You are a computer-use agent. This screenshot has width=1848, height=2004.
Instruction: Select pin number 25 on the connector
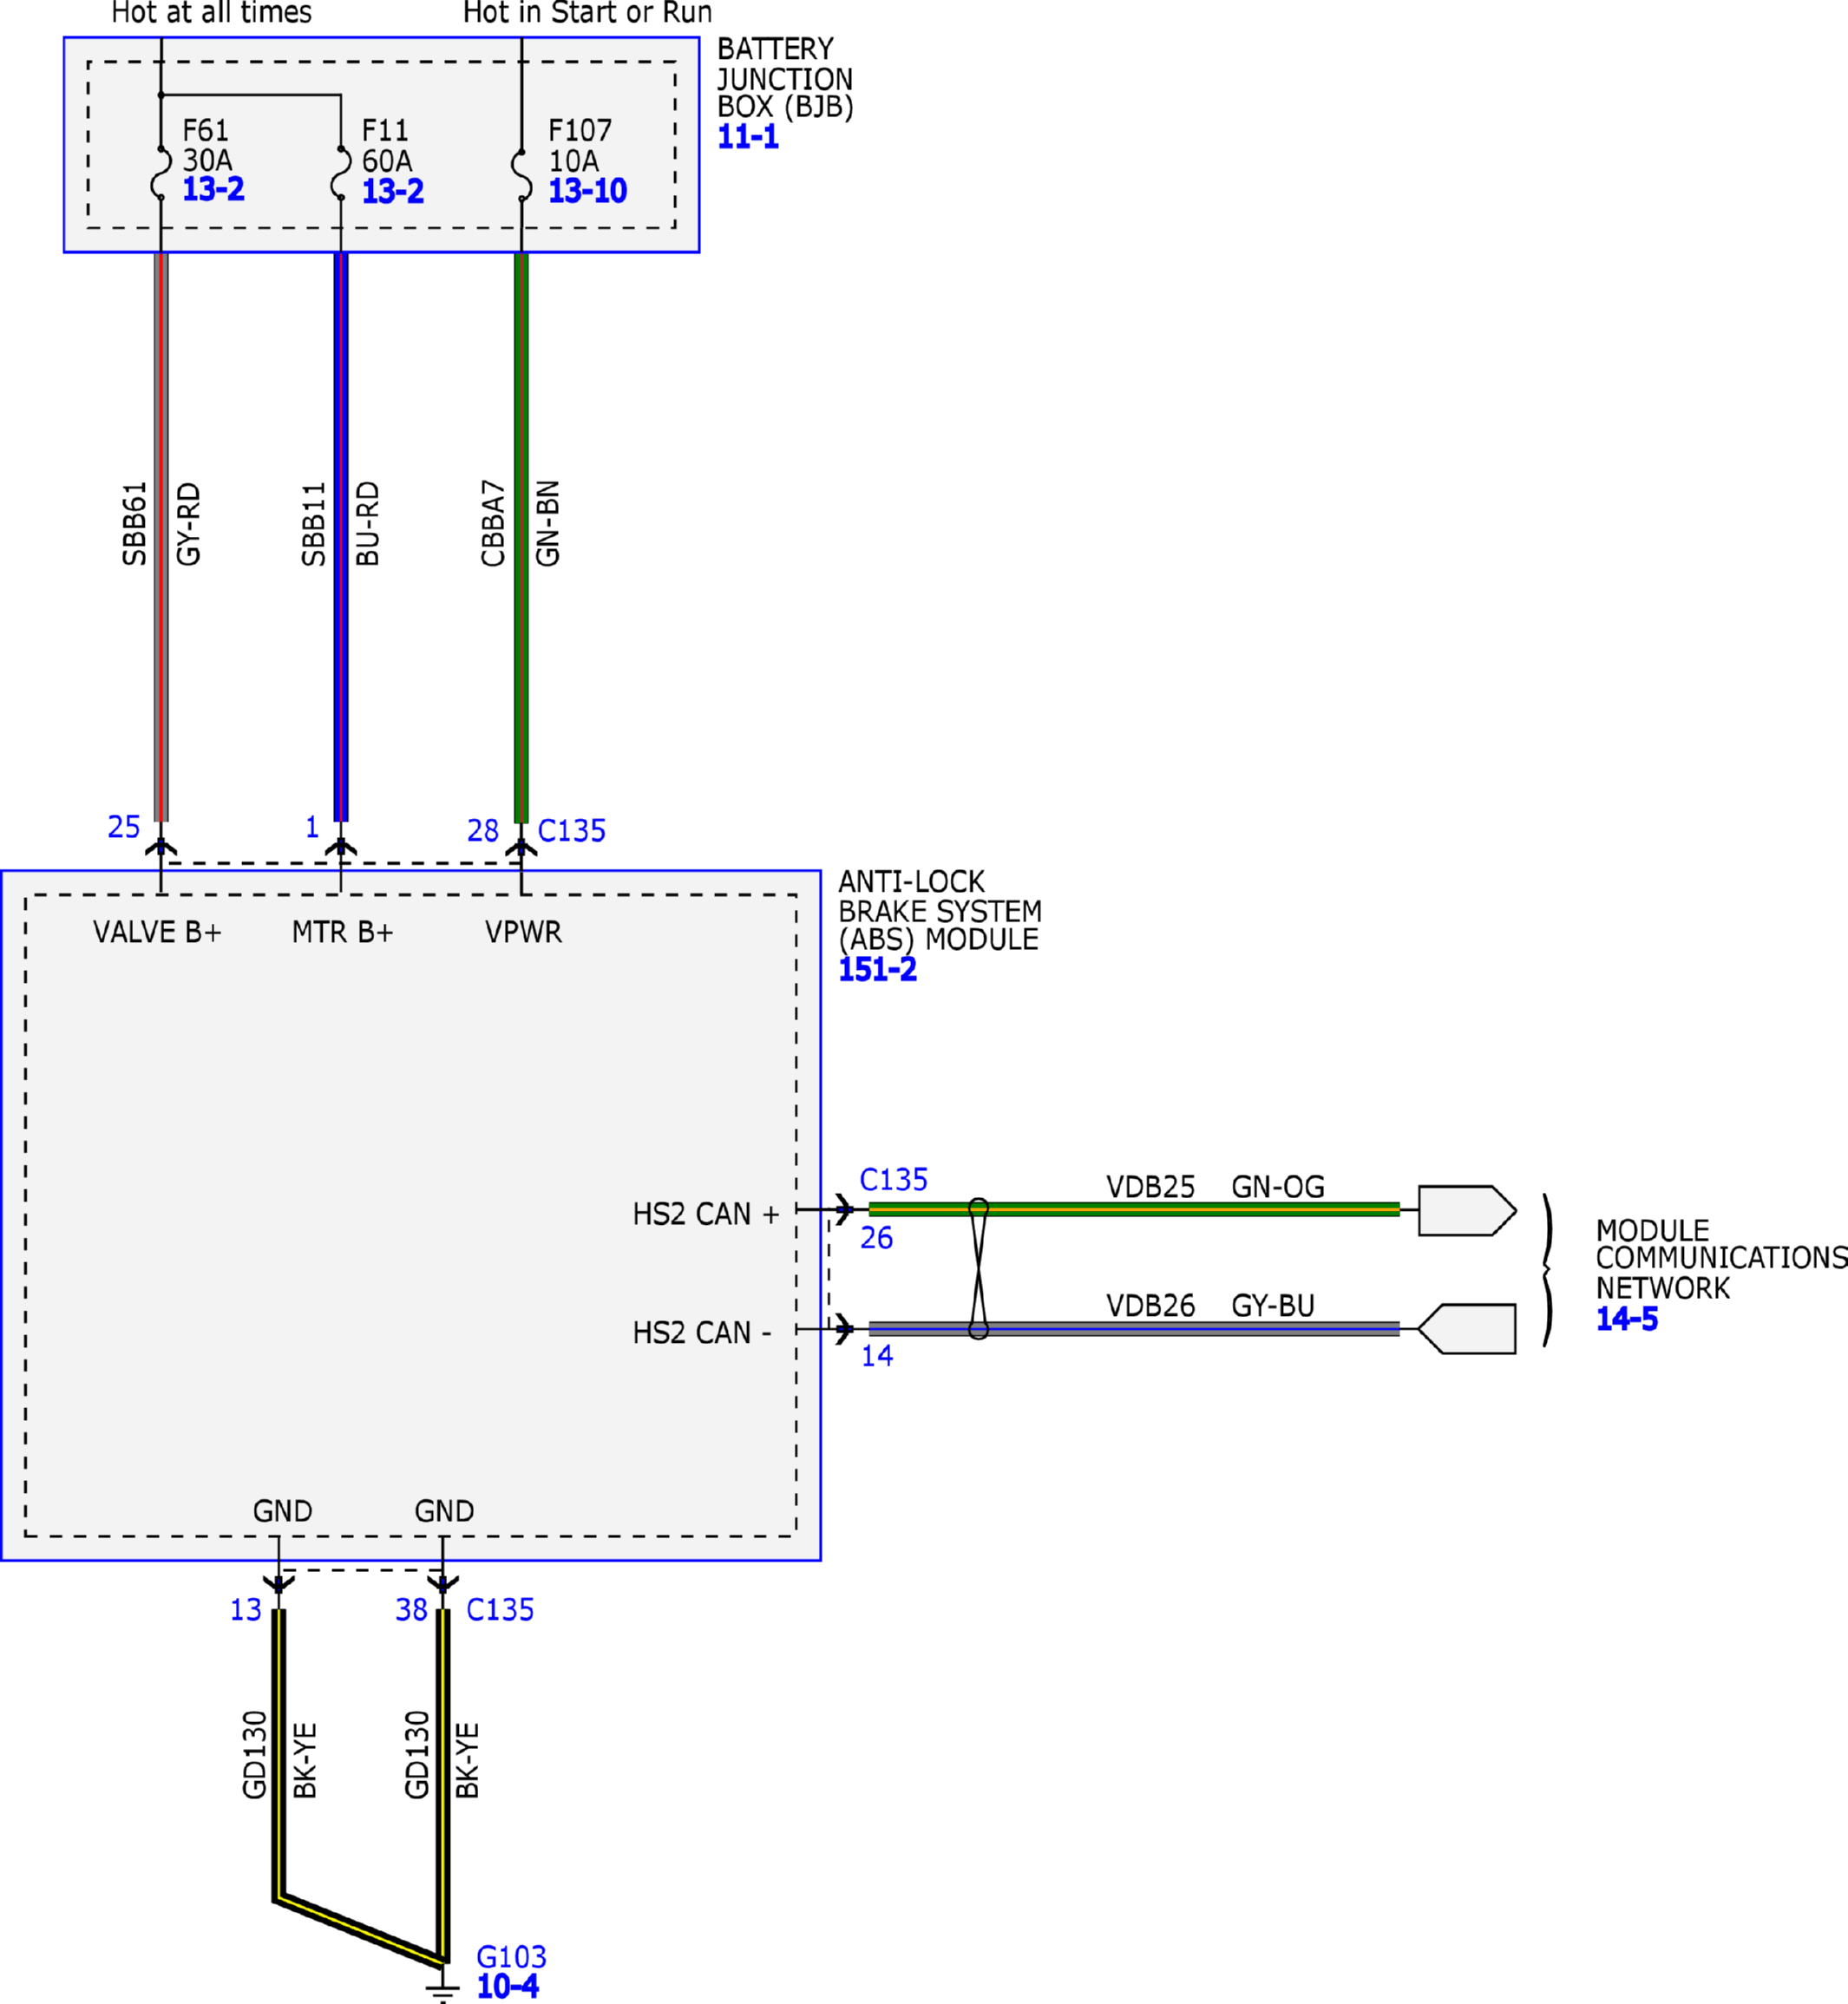coord(124,827)
